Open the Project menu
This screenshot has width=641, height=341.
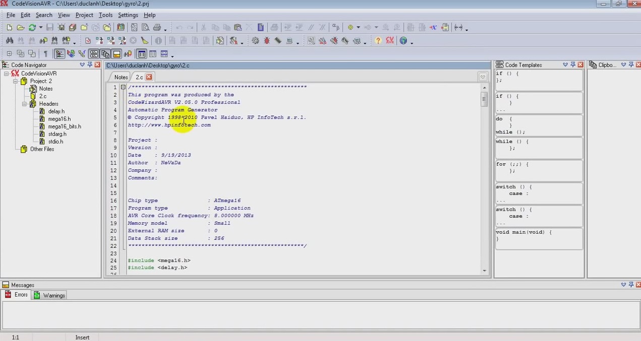click(x=84, y=15)
